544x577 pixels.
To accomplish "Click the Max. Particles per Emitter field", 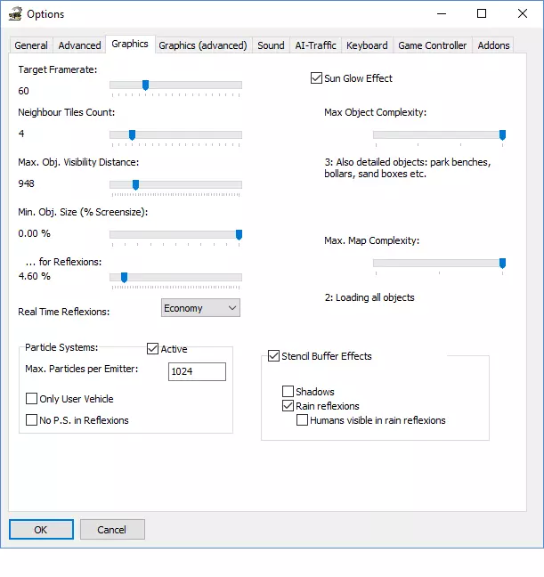I will pyautogui.click(x=197, y=371).
